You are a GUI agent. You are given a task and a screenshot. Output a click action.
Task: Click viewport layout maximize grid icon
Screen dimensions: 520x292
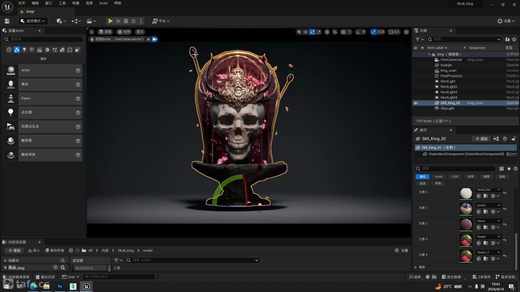406,32
